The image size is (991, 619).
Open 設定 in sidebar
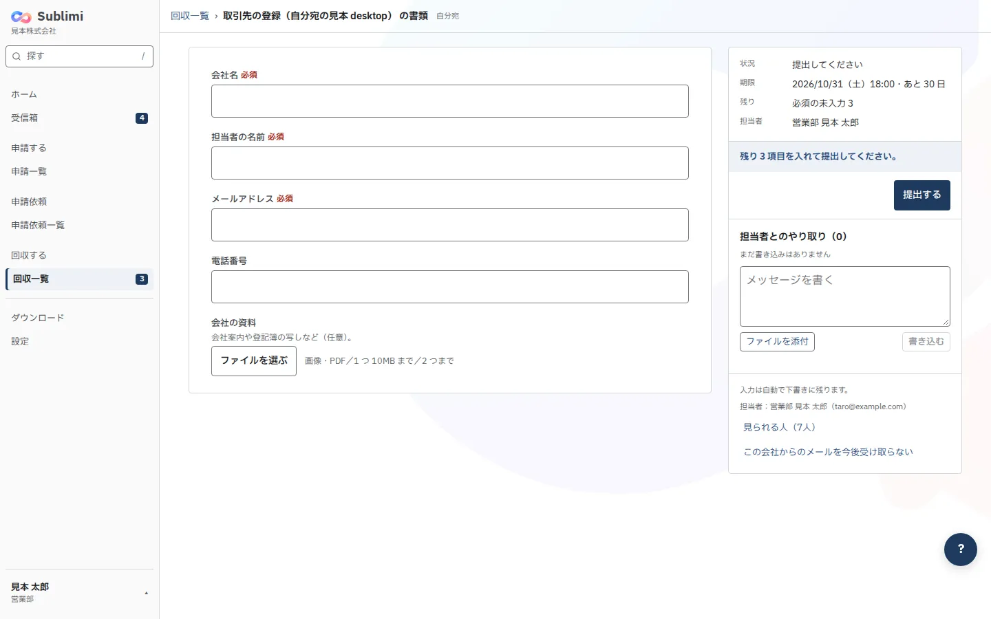tap(79, 341)
